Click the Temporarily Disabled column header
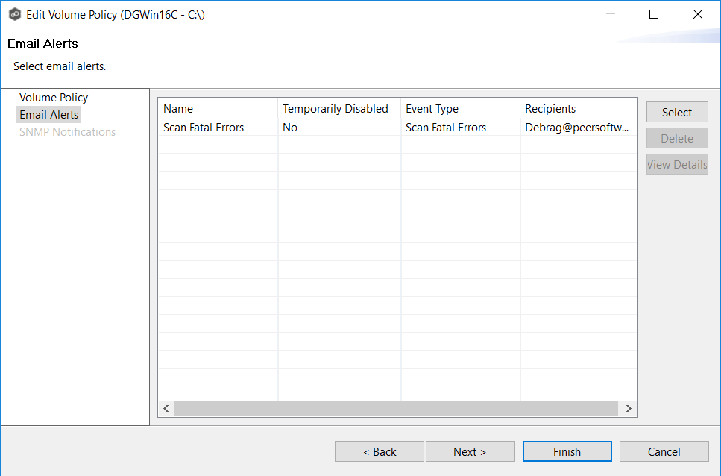This screenshot has width=721, height=476. pyautogui.click(x=335, y=109)
